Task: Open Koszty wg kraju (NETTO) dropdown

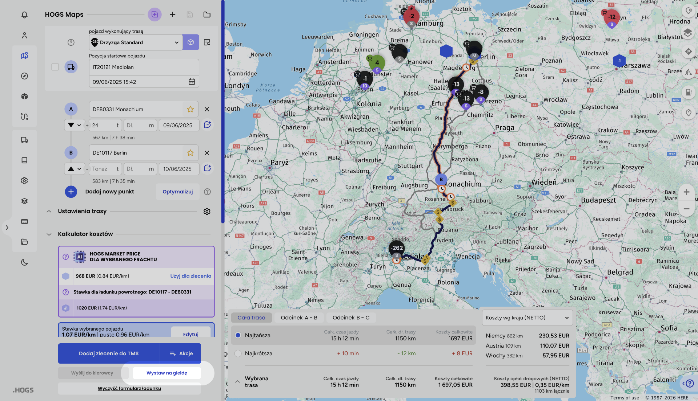Action: (527, 318)
